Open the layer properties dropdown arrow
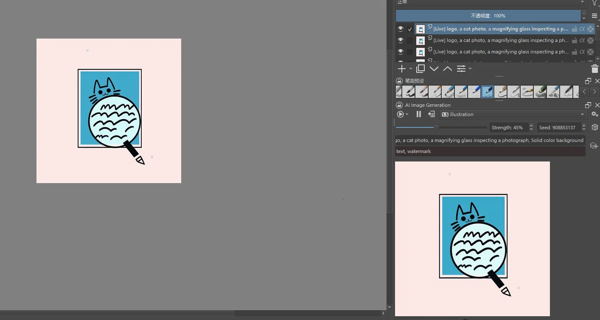Screen dimensions: 600x320 coord(470,69)
